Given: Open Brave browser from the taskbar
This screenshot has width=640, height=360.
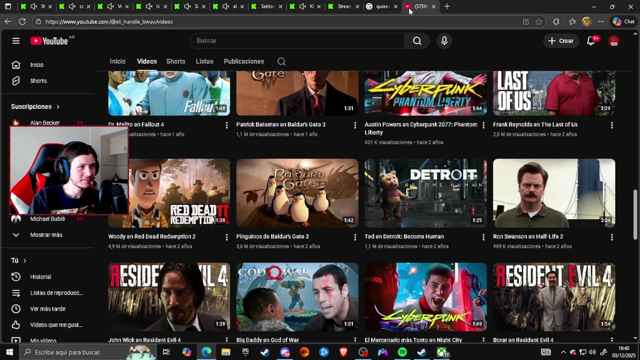Looking at the screenshot, I should click(x=343, y=352).
